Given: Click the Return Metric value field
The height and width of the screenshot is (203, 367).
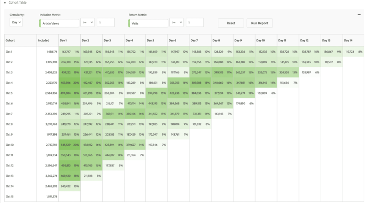Looking at the screenshot, I should (195, 22).
